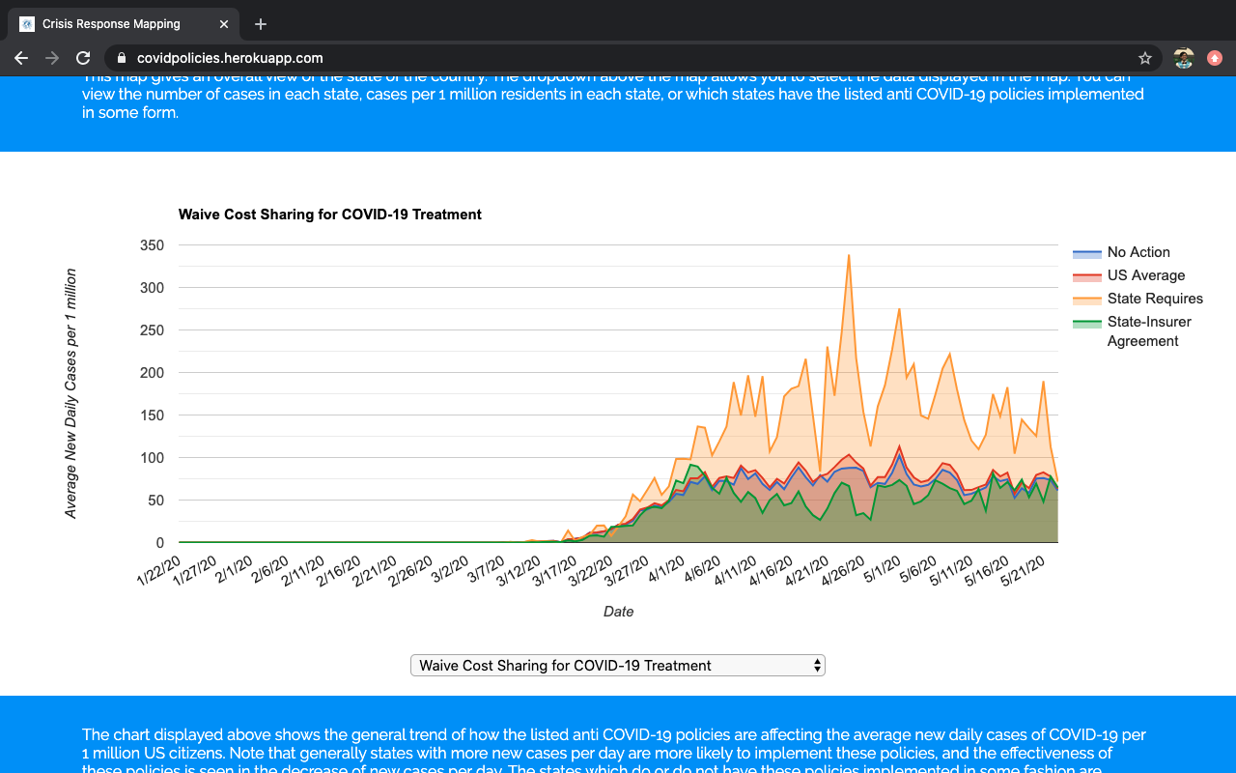
Task: Open a new tab with plus icon
Action: tap(261, 24)
